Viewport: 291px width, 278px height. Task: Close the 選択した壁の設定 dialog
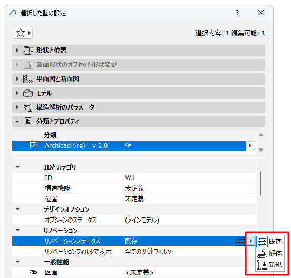pos(261,13)
